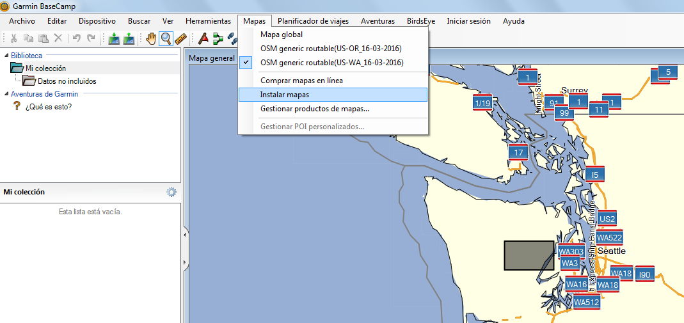Switch to Mapa global
This screenshot has width=684, height=323.
[x=333, y=35]
